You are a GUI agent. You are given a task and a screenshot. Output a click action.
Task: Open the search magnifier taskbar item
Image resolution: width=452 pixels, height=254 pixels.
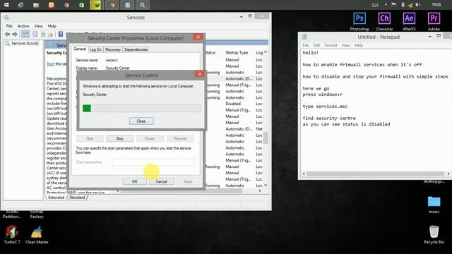point(142,5)
